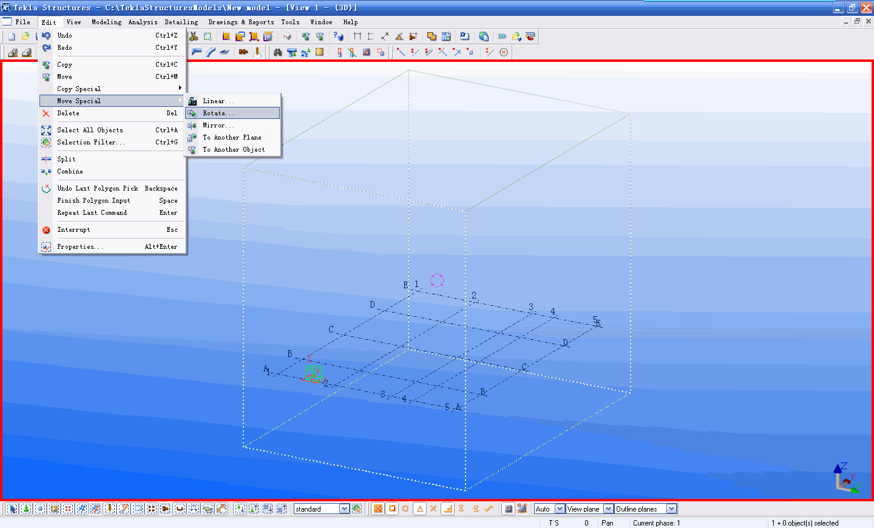Image resolution: width=874 pixels, height=528 pixels.
Task: Select To Another Object option
Action: pos(233,149)
